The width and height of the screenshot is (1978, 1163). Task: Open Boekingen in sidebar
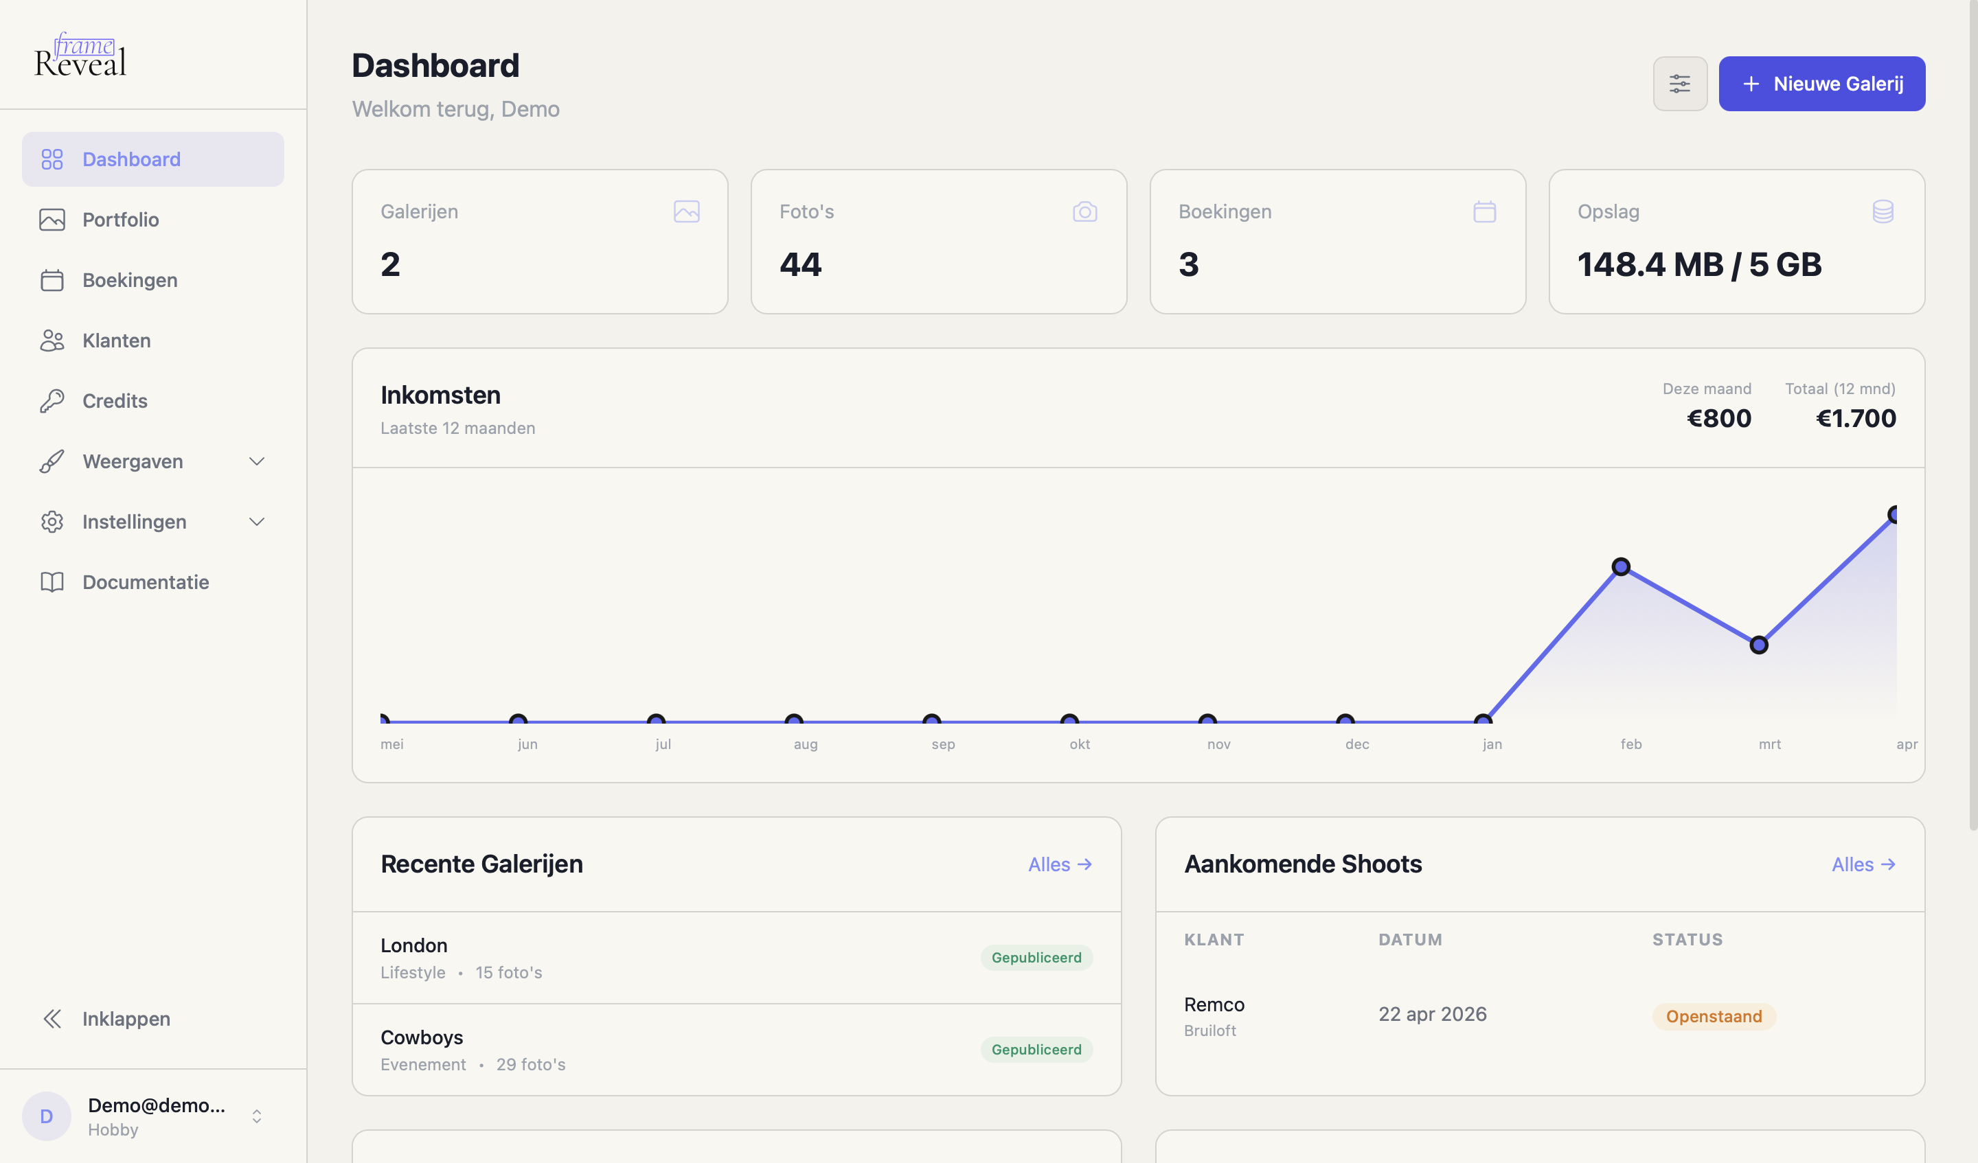tap(153, 280)
